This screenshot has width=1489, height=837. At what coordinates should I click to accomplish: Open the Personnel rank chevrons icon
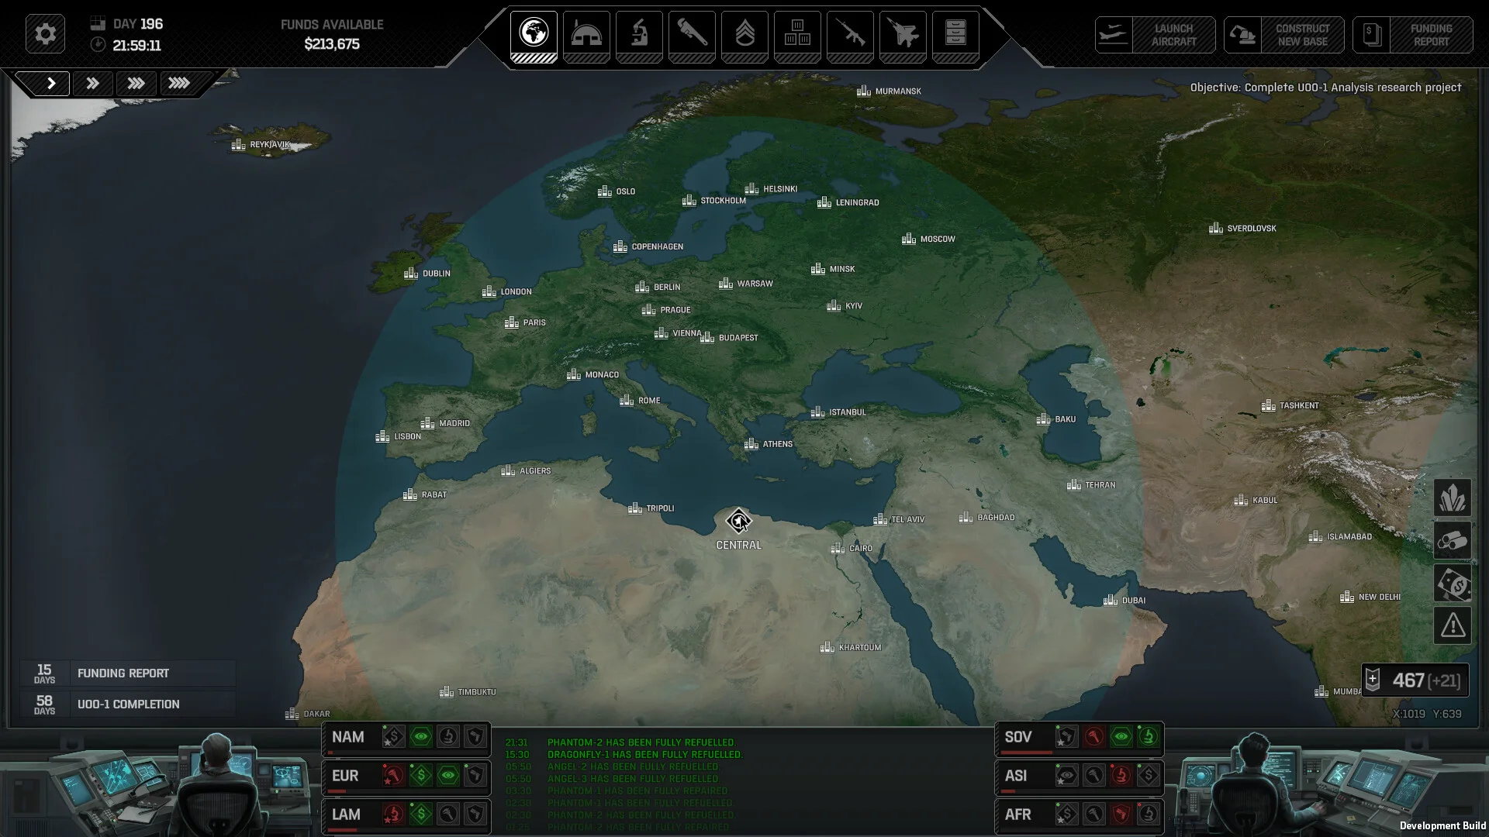click(x=744, y=35)
